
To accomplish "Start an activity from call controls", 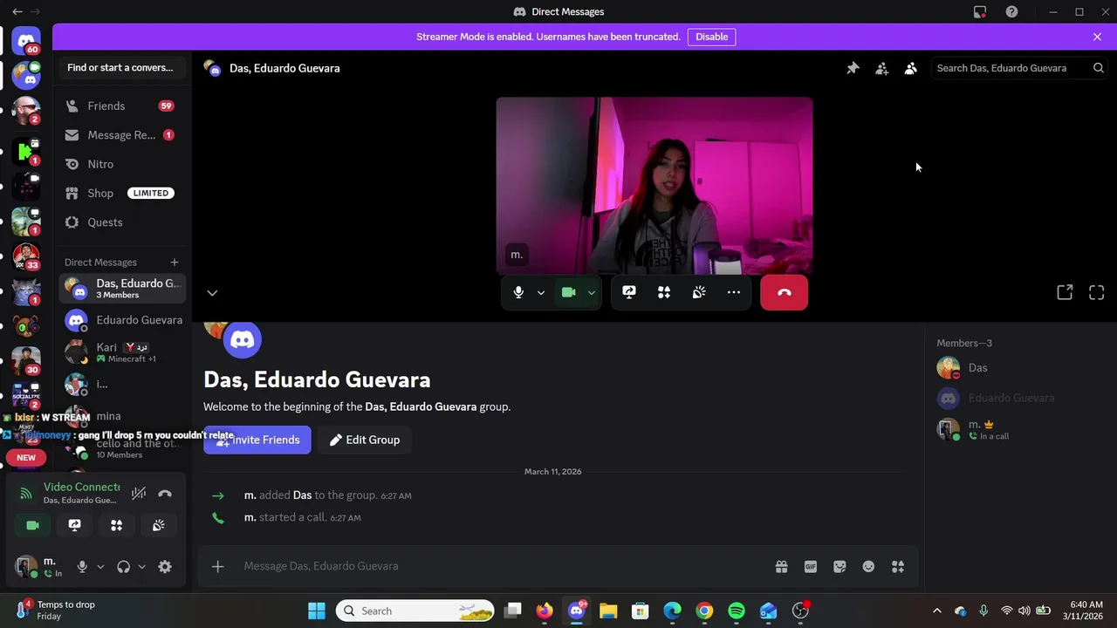I will pyautogui.click(x=664, y=293).
